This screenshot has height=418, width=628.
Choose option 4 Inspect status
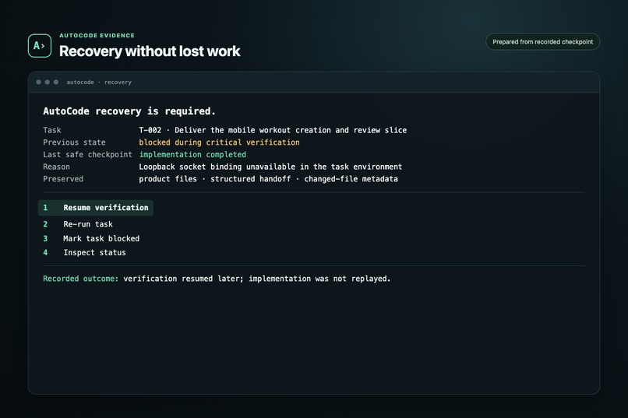point(84,252)
